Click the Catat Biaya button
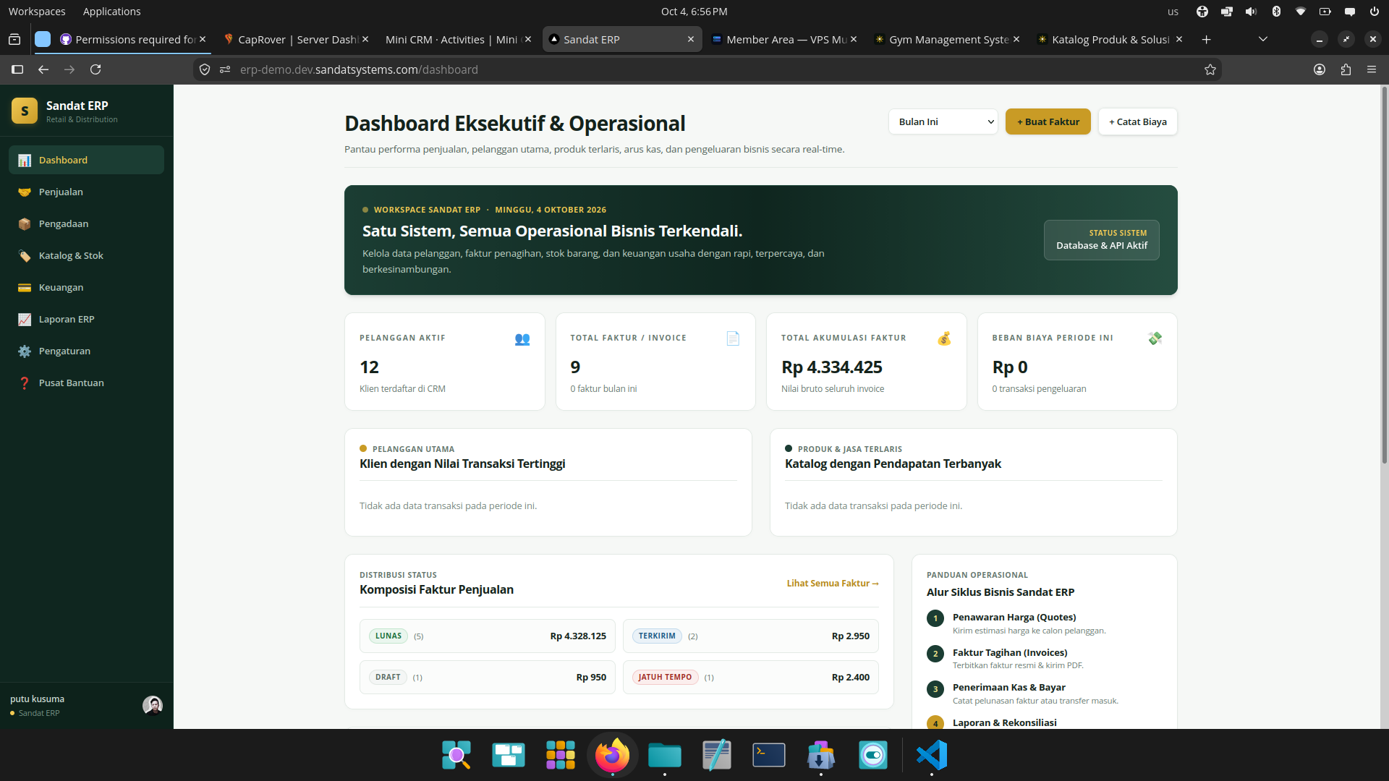This screenshot has width=1389, height=781. 1137,121
